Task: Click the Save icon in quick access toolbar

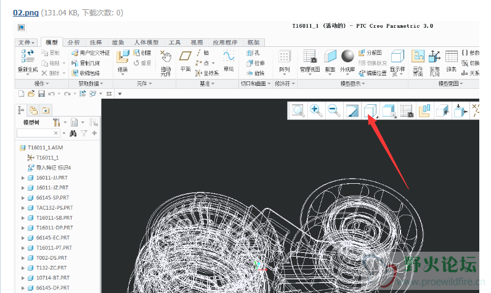Action: [41, 93]
